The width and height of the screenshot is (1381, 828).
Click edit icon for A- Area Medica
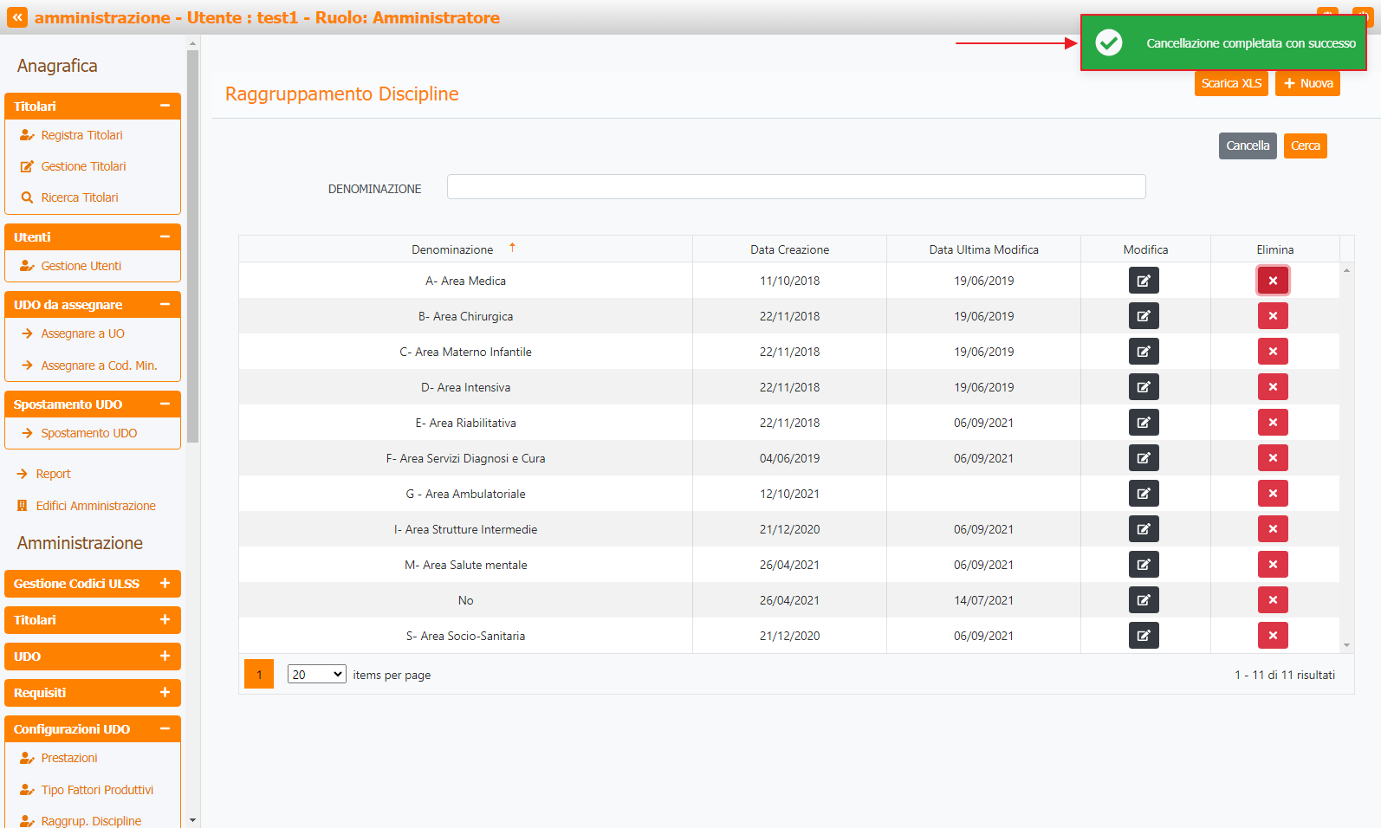tap(1144, 281)
